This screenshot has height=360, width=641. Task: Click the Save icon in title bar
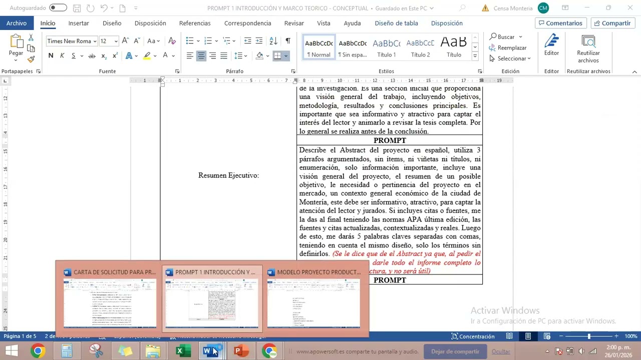tap(77, 8)
